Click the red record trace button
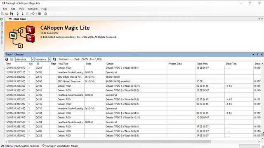 (7, 59)
